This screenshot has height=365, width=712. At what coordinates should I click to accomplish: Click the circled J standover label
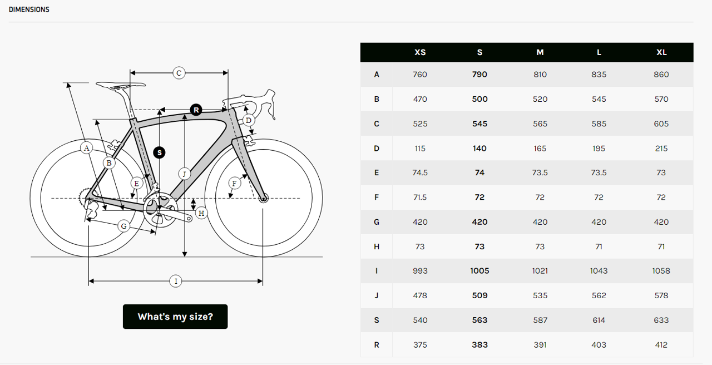click(x=184, y=174)
